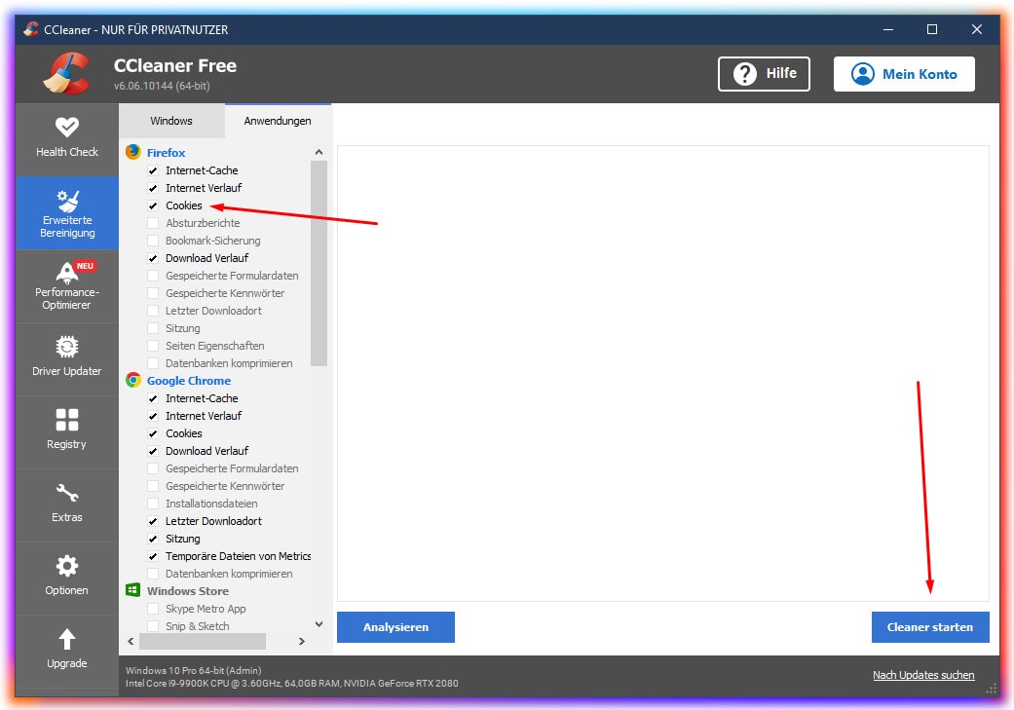Uncheck Chrome Internet-Cache
The image size is (1014, 710).
(153, 398)
